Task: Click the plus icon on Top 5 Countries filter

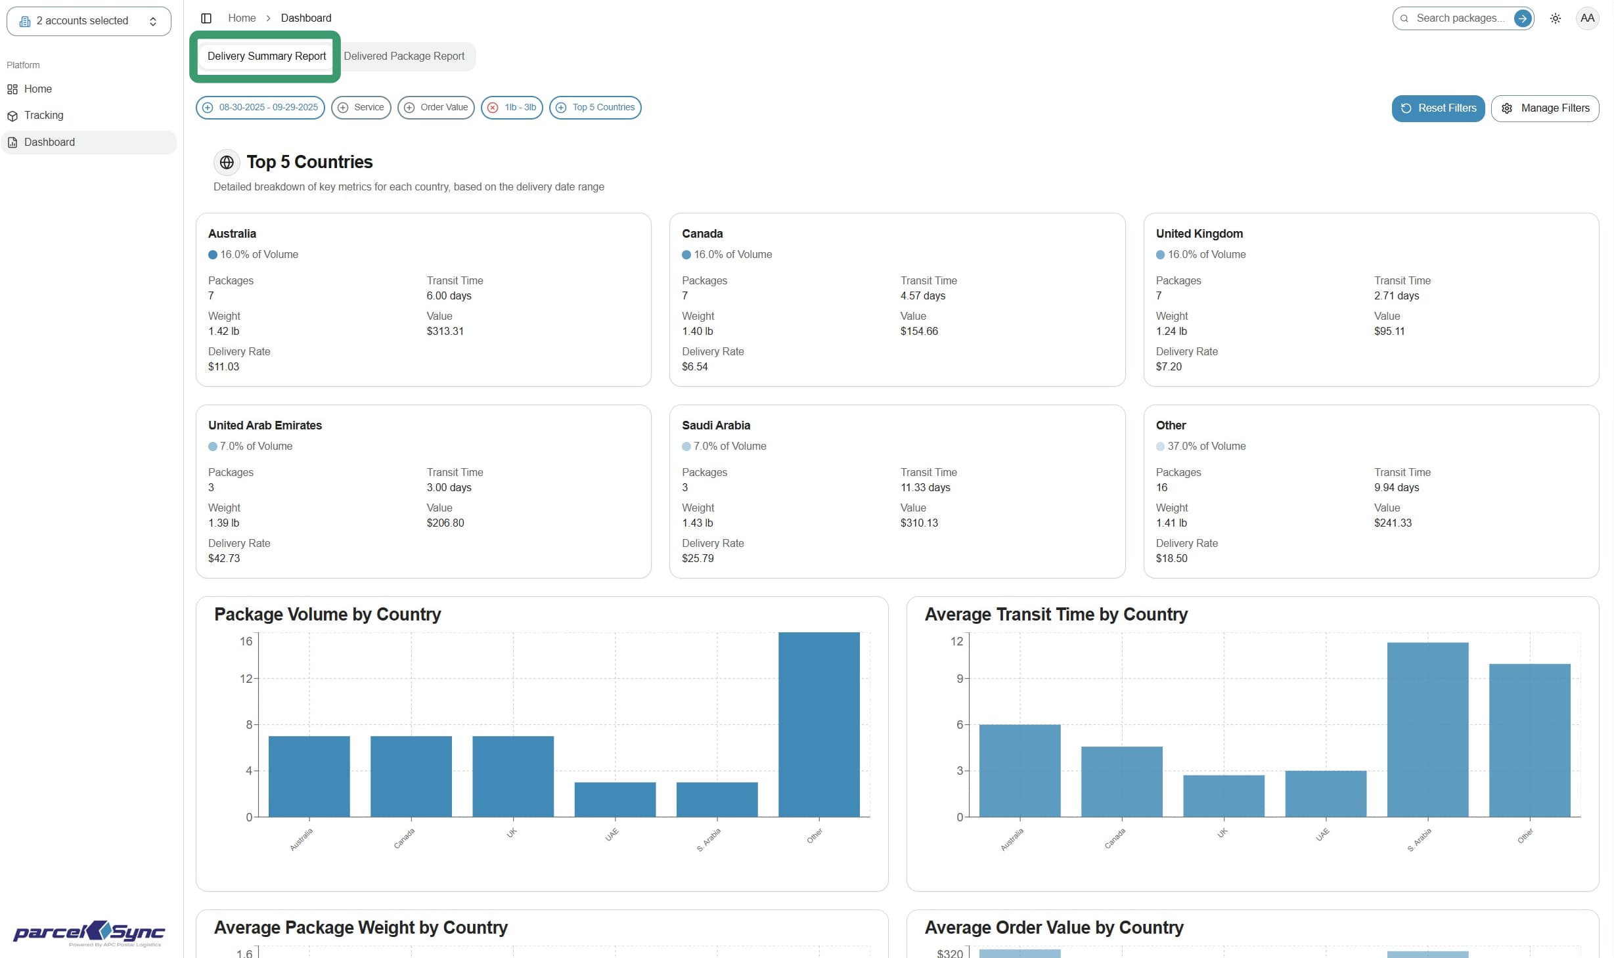Action: pyautogui.click(x=561, y=108)
